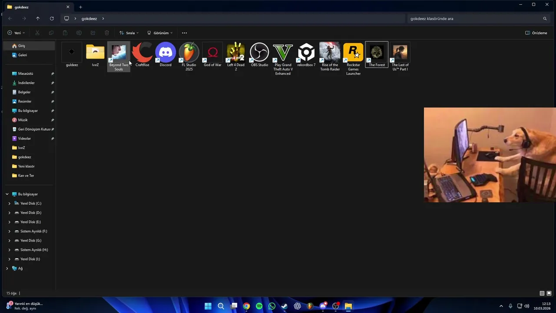Open the Müzik quick access folder
This screenshot has width=556, height=313.
[x=29, y=120]
